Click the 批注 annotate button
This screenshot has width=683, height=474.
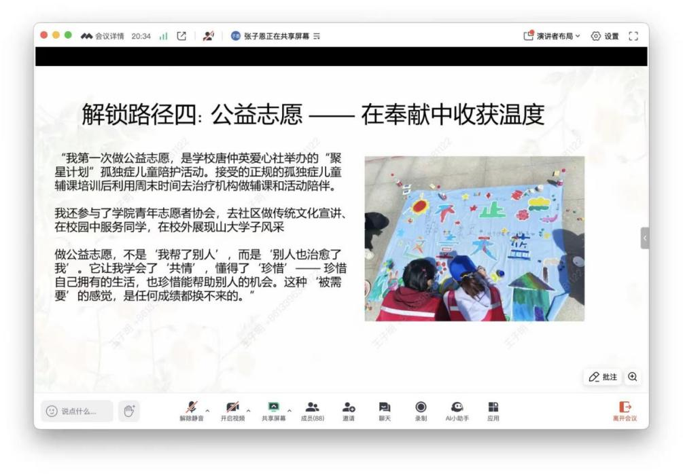click(603, 377)
